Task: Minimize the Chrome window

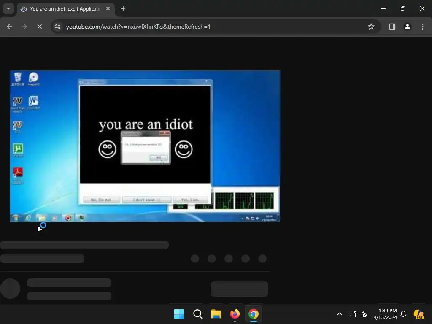Action: pos(383,8)
